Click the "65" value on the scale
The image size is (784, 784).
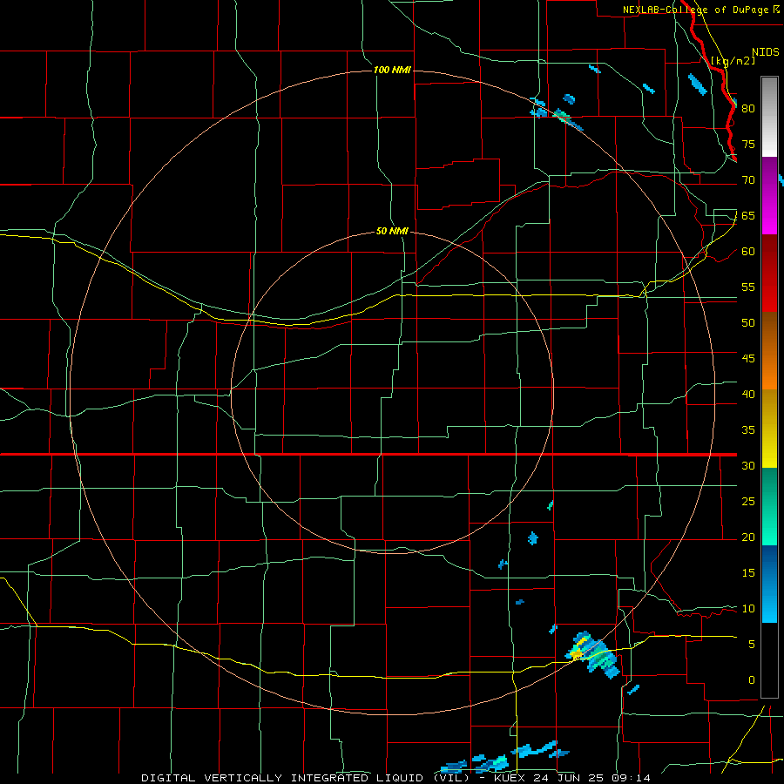(748, 216)
